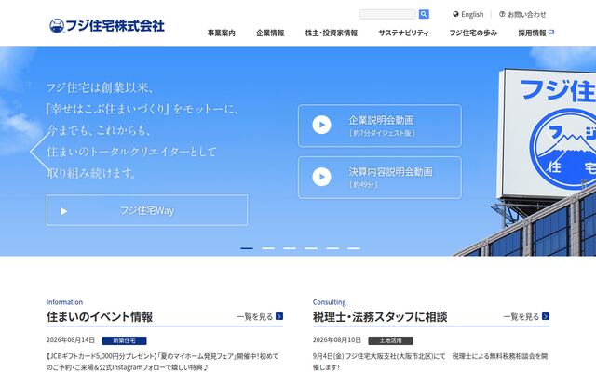Open the JCBギフトカード 夏のマイホーム発見フェア news item

pyautogui.click(x=162, y=362)
